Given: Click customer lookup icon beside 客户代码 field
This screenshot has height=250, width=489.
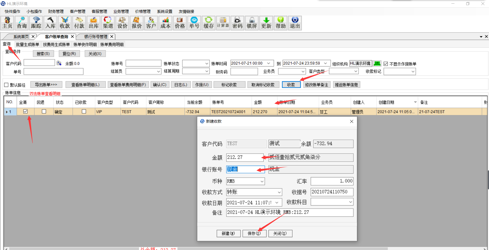Looking at the screenshot, I should 59,63.
